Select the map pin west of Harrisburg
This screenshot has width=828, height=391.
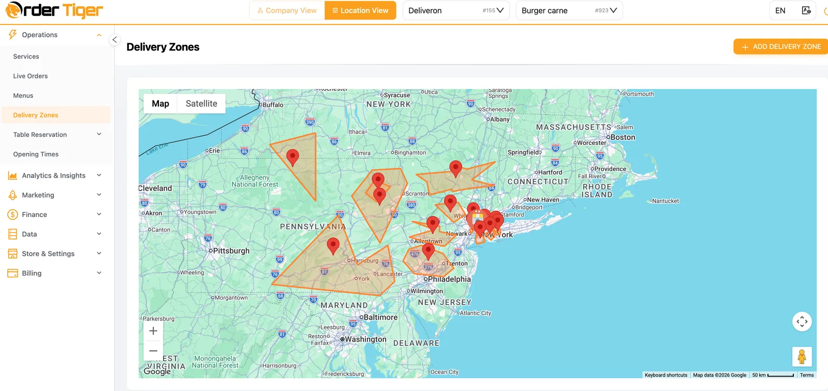pyautogui.click(x=333, y=245)
